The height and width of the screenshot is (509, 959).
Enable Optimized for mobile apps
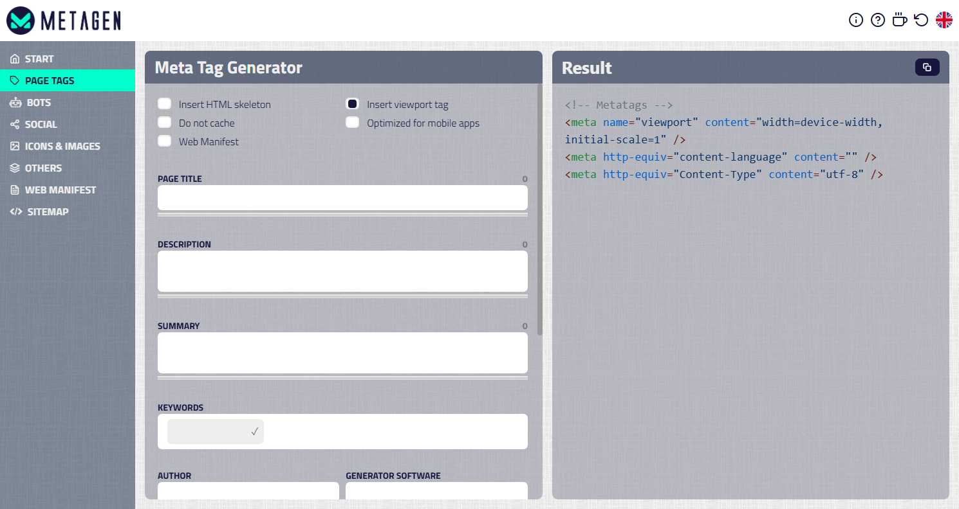pyautogui.click(x=352, y=122)
